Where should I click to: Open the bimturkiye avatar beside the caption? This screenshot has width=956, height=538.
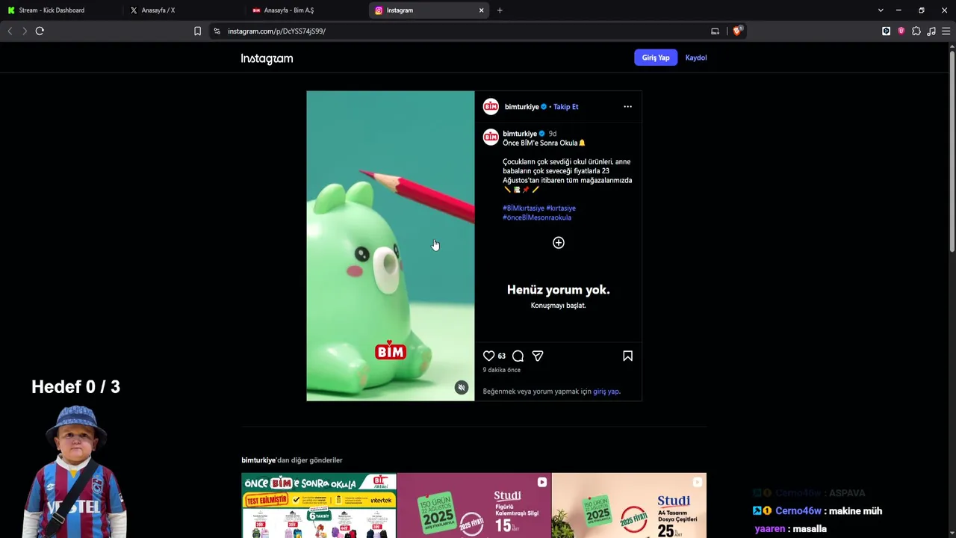[x=491, y=137]
